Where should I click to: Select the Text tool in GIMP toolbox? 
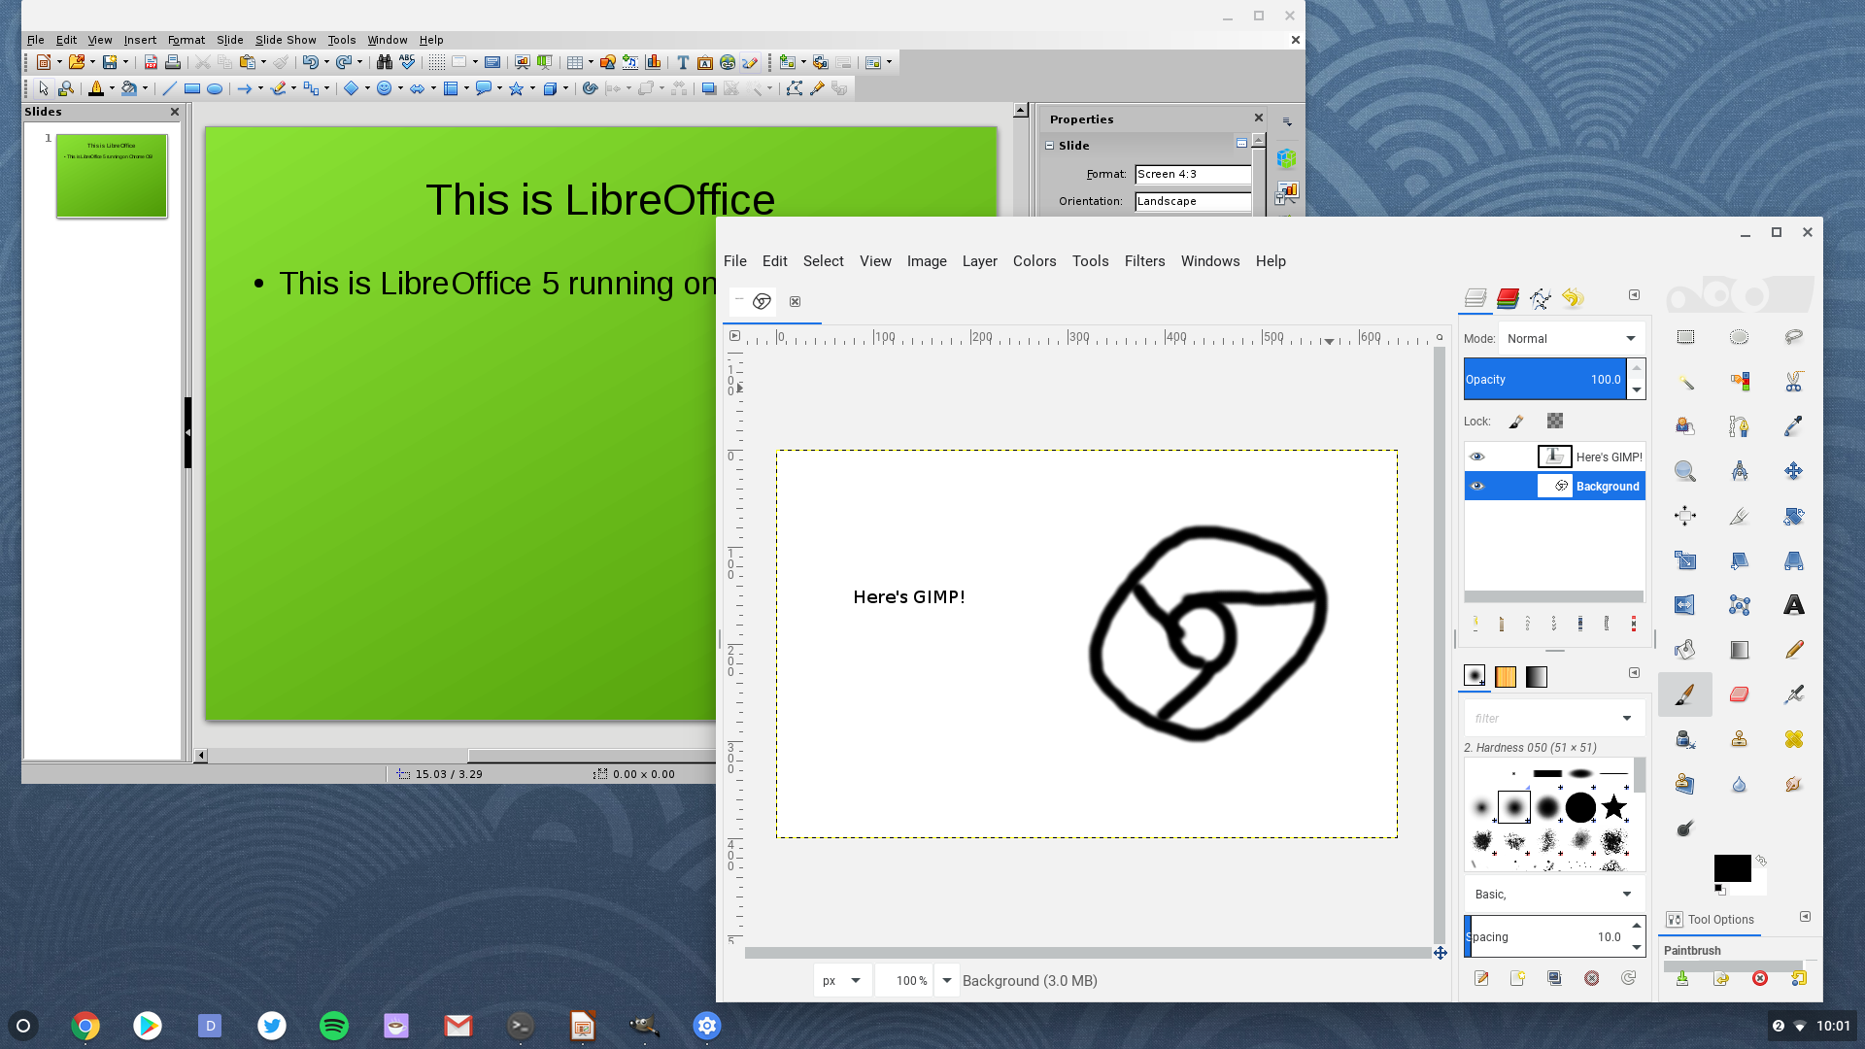tap(1793, 605)
